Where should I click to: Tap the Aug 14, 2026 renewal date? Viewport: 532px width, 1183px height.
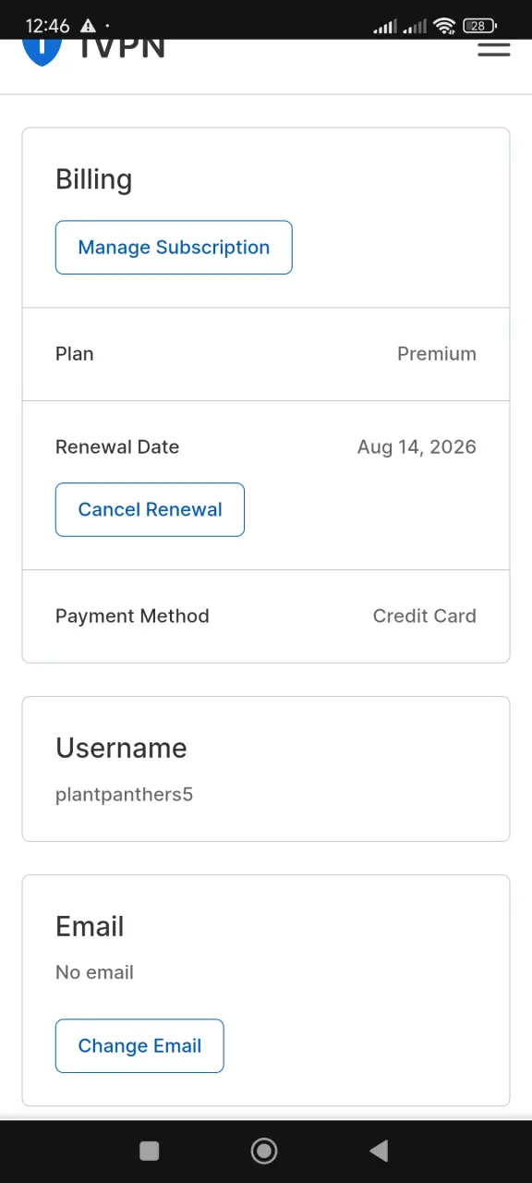[417, 447]
